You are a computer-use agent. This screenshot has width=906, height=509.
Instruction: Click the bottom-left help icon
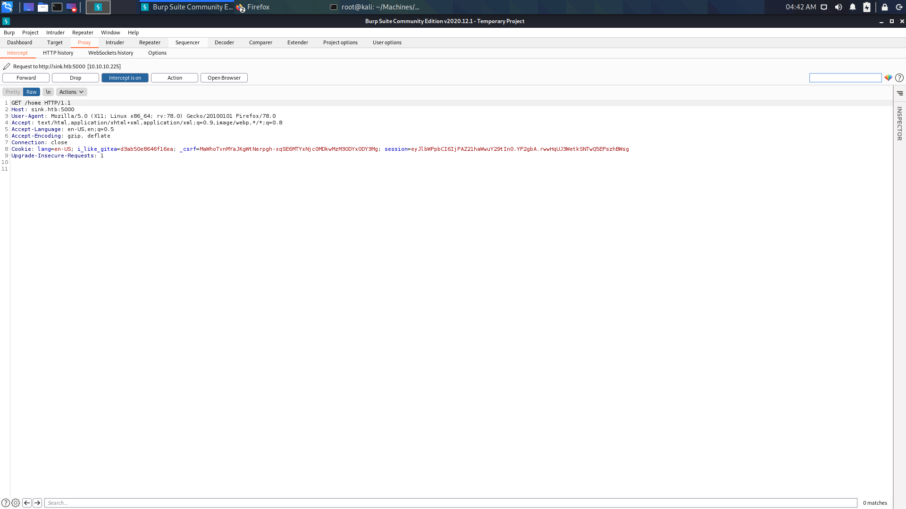(x=5, y=503)
